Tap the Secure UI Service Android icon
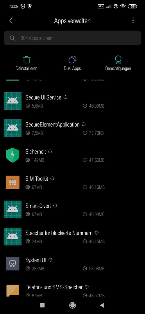 tap(12, 101)
